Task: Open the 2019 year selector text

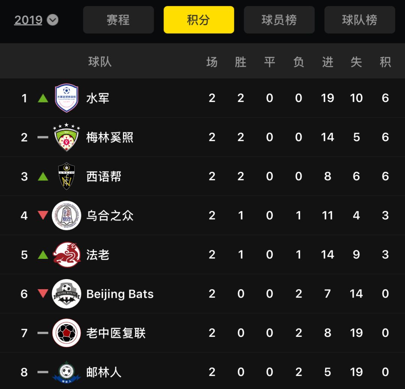Action: point(28,20)
